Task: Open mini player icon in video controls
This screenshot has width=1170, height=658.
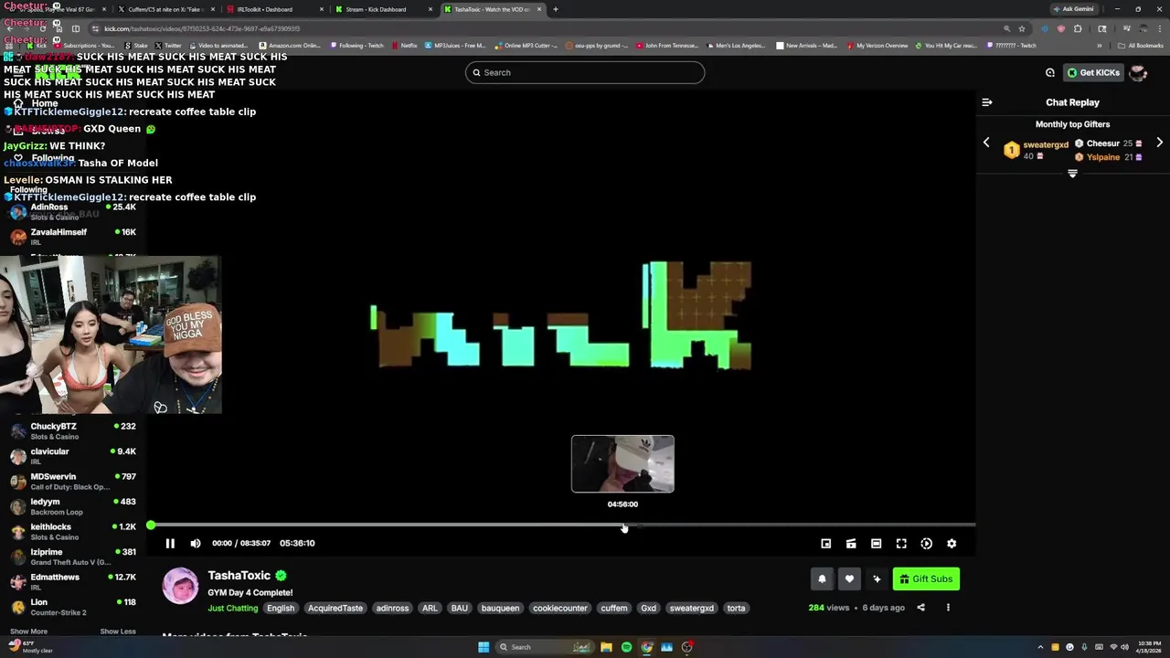Action: (825, 544)
